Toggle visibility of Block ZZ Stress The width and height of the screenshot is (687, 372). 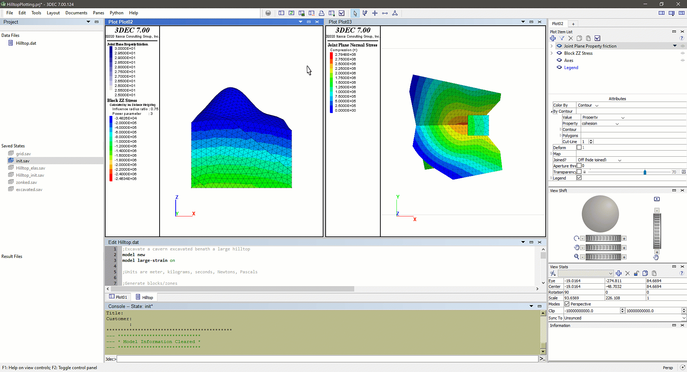point(559,53)
